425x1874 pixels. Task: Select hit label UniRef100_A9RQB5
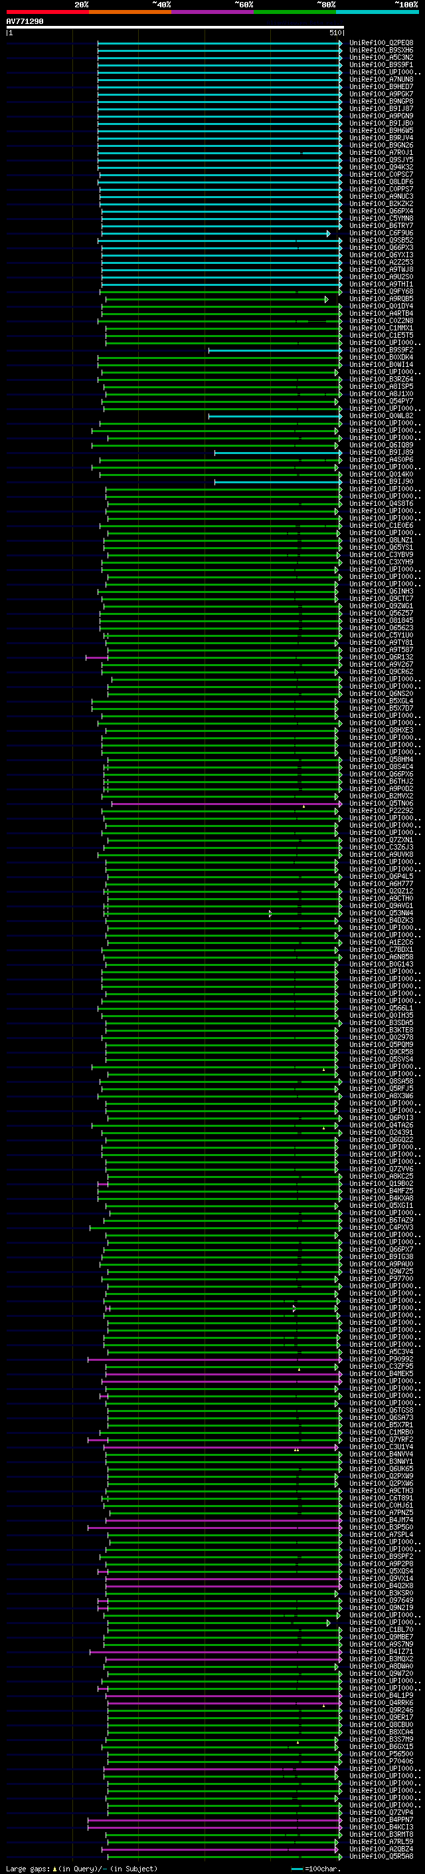381,299
